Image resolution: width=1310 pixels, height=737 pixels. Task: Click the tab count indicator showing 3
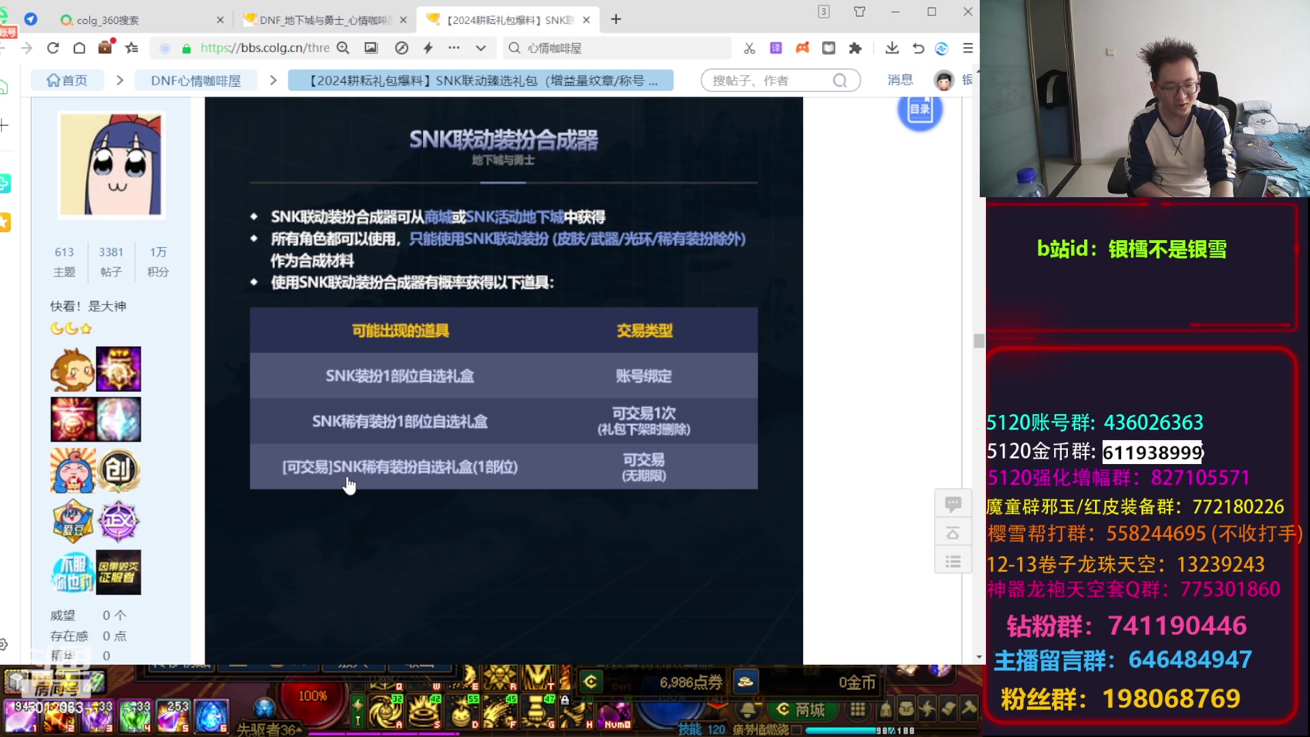coord(824,12)
